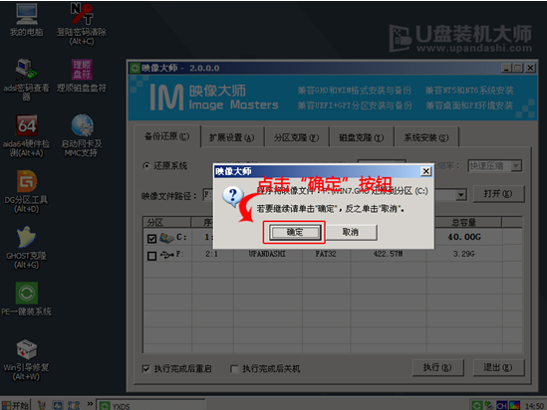Click the 总容量 column header
Image resolution: width=547 pixels, height=410 pixels.
coord(464,222)
